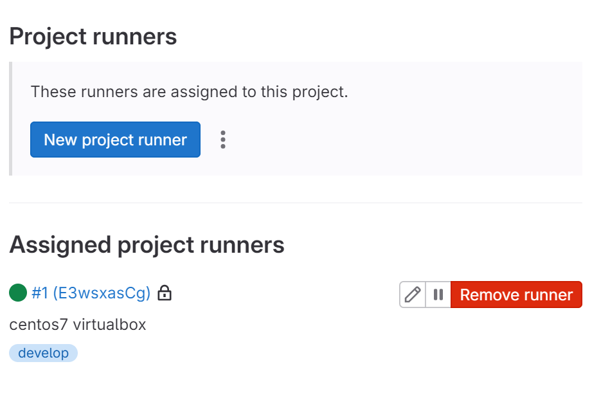The height and width of the screenshot is (400, 601).
Task: Click the runner token text (E3wsxasCg)
Action: [x=102, y=293]
